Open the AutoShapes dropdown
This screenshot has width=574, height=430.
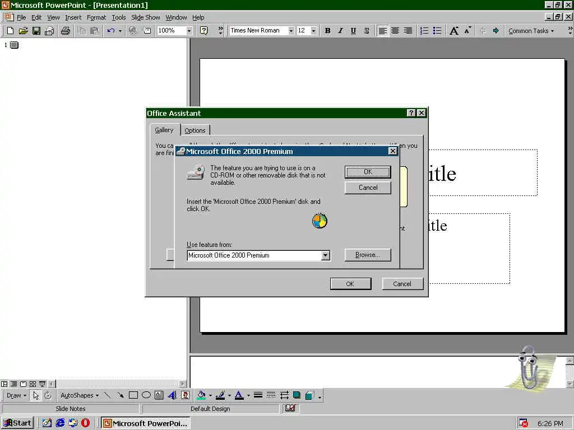click(80, 395)
